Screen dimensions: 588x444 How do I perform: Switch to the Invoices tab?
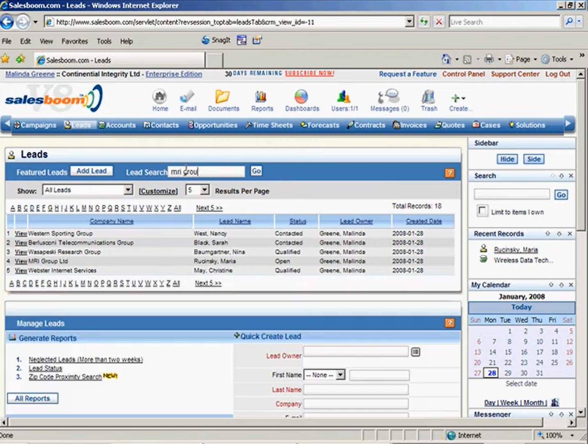tap(409, 125)
